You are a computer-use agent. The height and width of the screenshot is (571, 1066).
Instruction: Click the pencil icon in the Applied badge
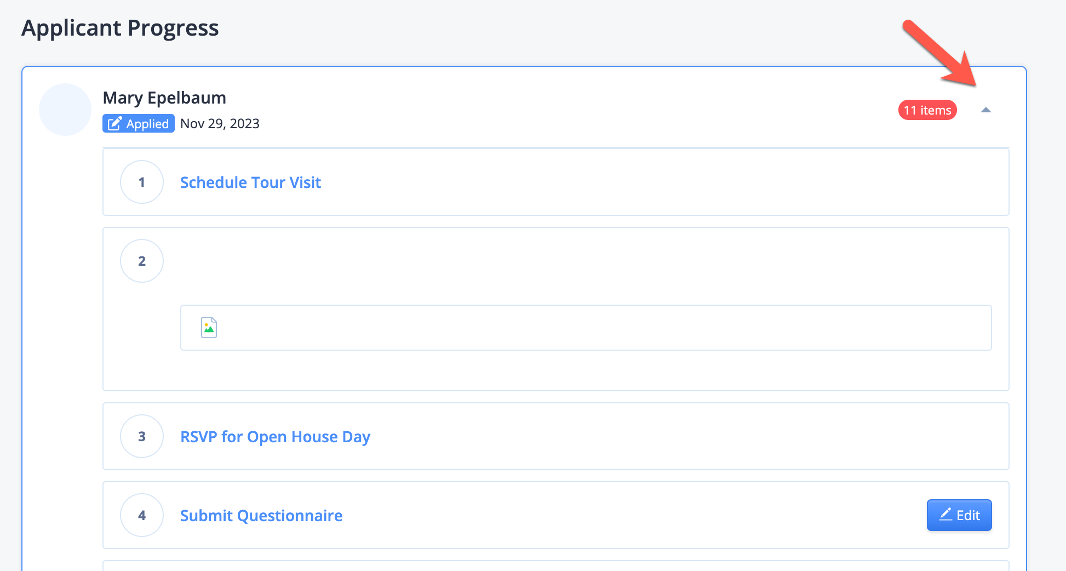[x=114, y=124]
